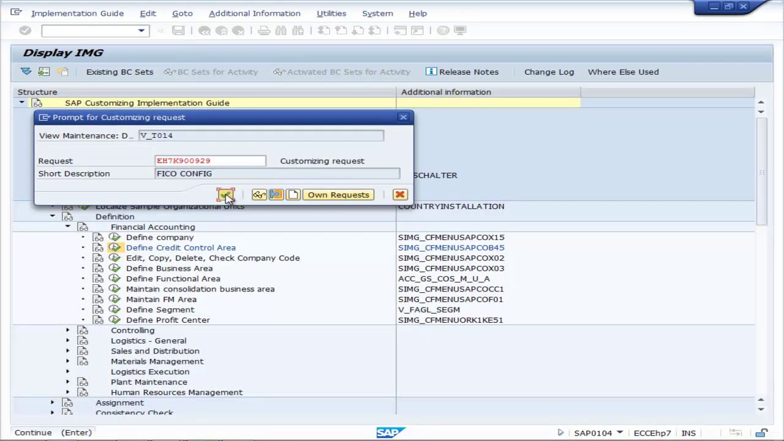Open the Implementation Guide menu
The image size is (784, 441).
coord(77,13)
